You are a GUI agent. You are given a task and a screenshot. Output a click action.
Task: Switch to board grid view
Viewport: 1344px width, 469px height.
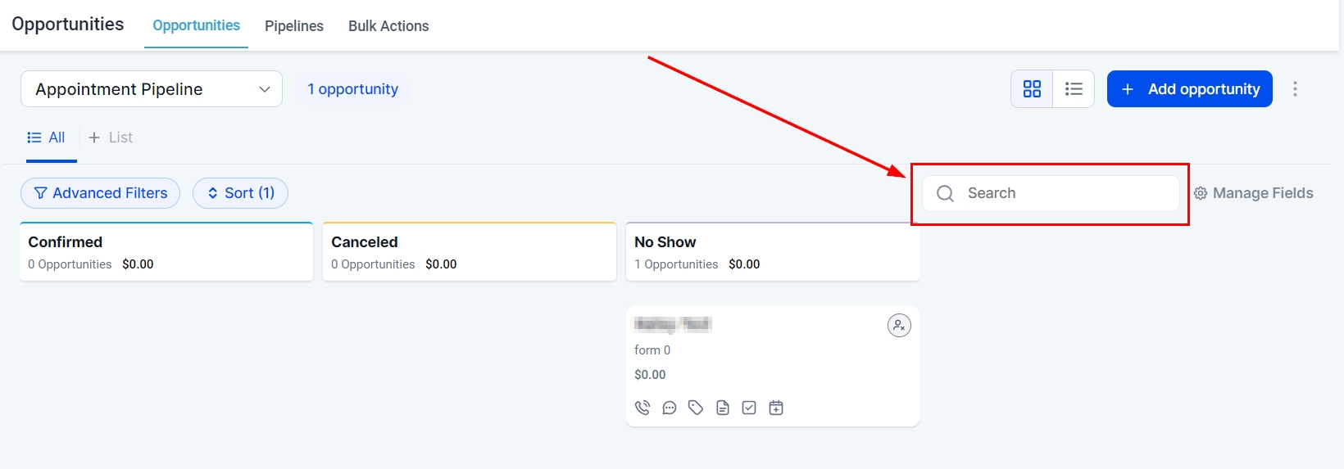(x=1032, y=89)
